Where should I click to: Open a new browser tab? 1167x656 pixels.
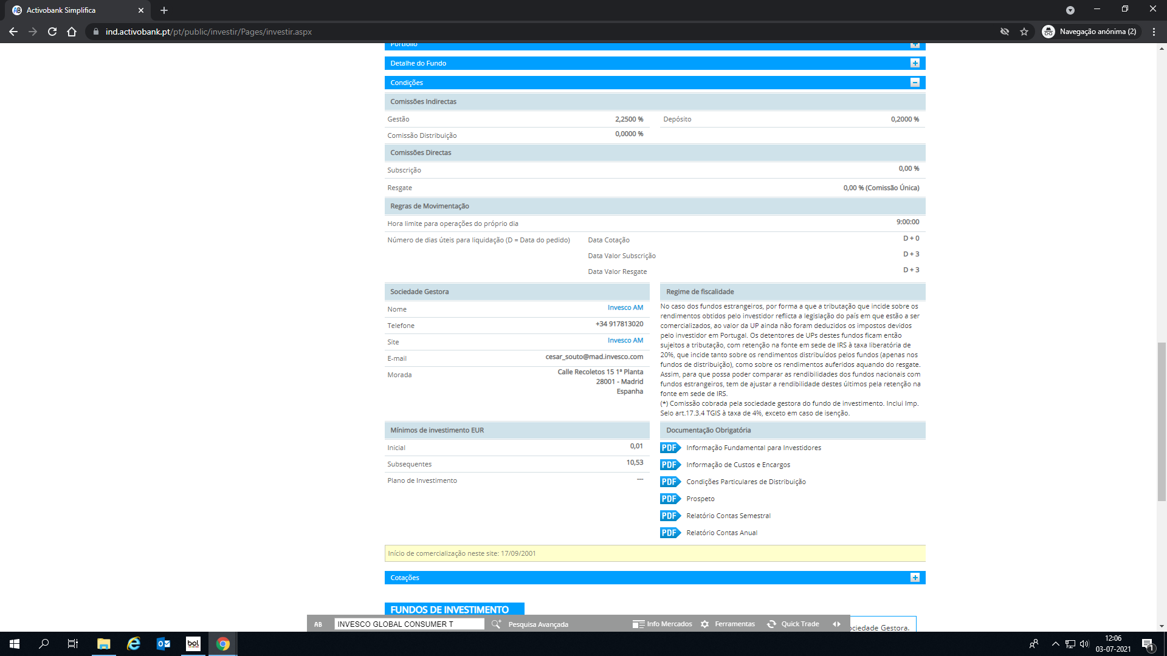click(x=164, y=10)
